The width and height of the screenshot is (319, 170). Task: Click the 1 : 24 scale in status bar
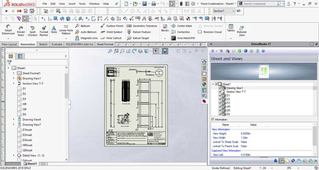263,168
